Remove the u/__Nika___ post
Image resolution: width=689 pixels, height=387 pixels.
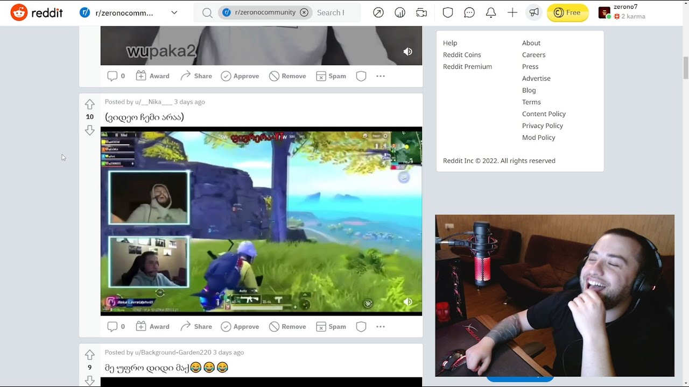pos(287,326)
